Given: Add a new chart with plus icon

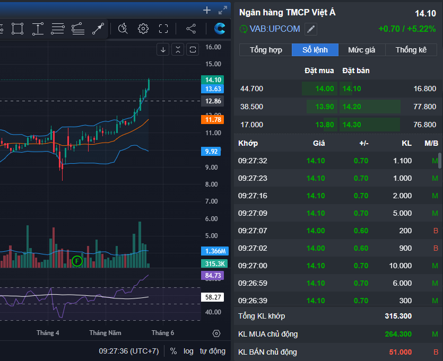Looking at the screenshot, I should (x=207, y=11).
